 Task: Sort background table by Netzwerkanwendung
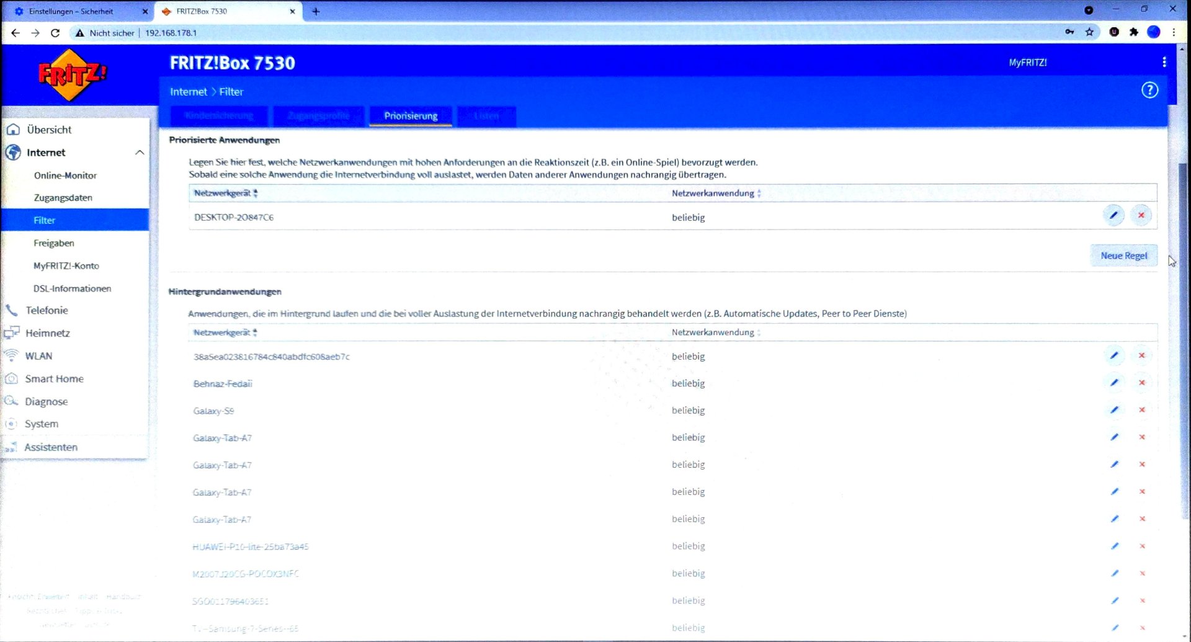[x=716, y=332]
